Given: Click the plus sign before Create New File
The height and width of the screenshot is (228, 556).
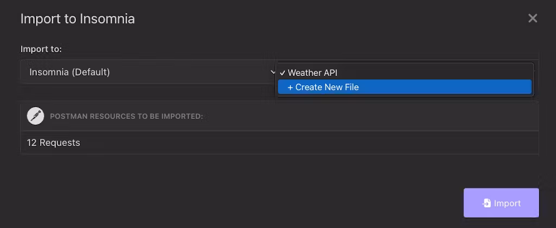Looking at the screenshot, I should pyautogui.click(x=290, y=87).
